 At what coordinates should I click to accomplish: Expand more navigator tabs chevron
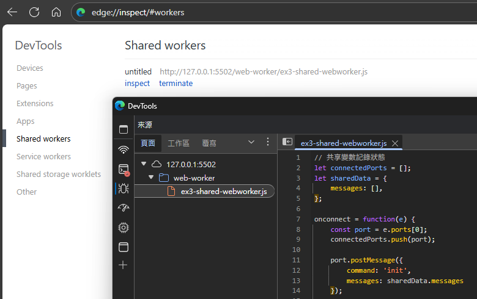[251, 142]
